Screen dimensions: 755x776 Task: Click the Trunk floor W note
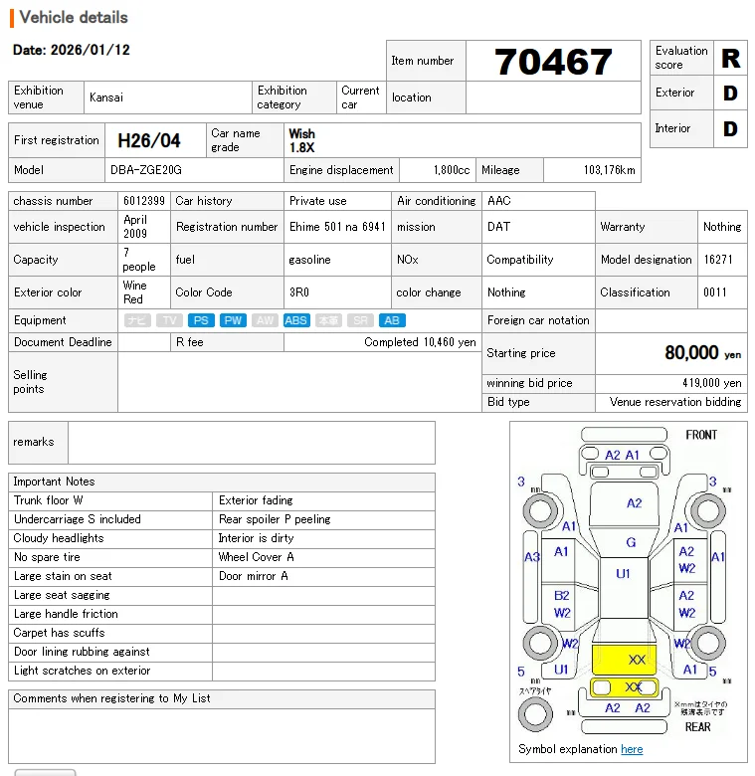pos(49,500)
